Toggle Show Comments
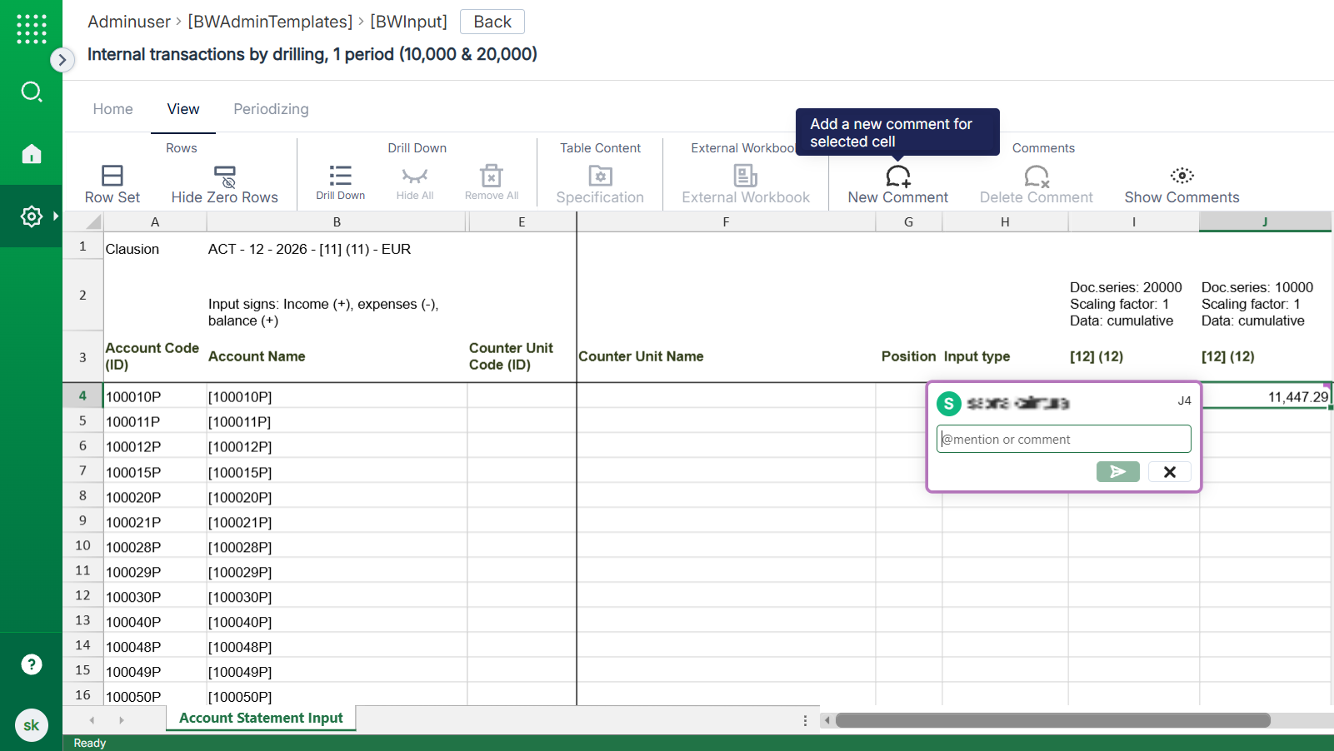1334x751 pixels. 1182,184
